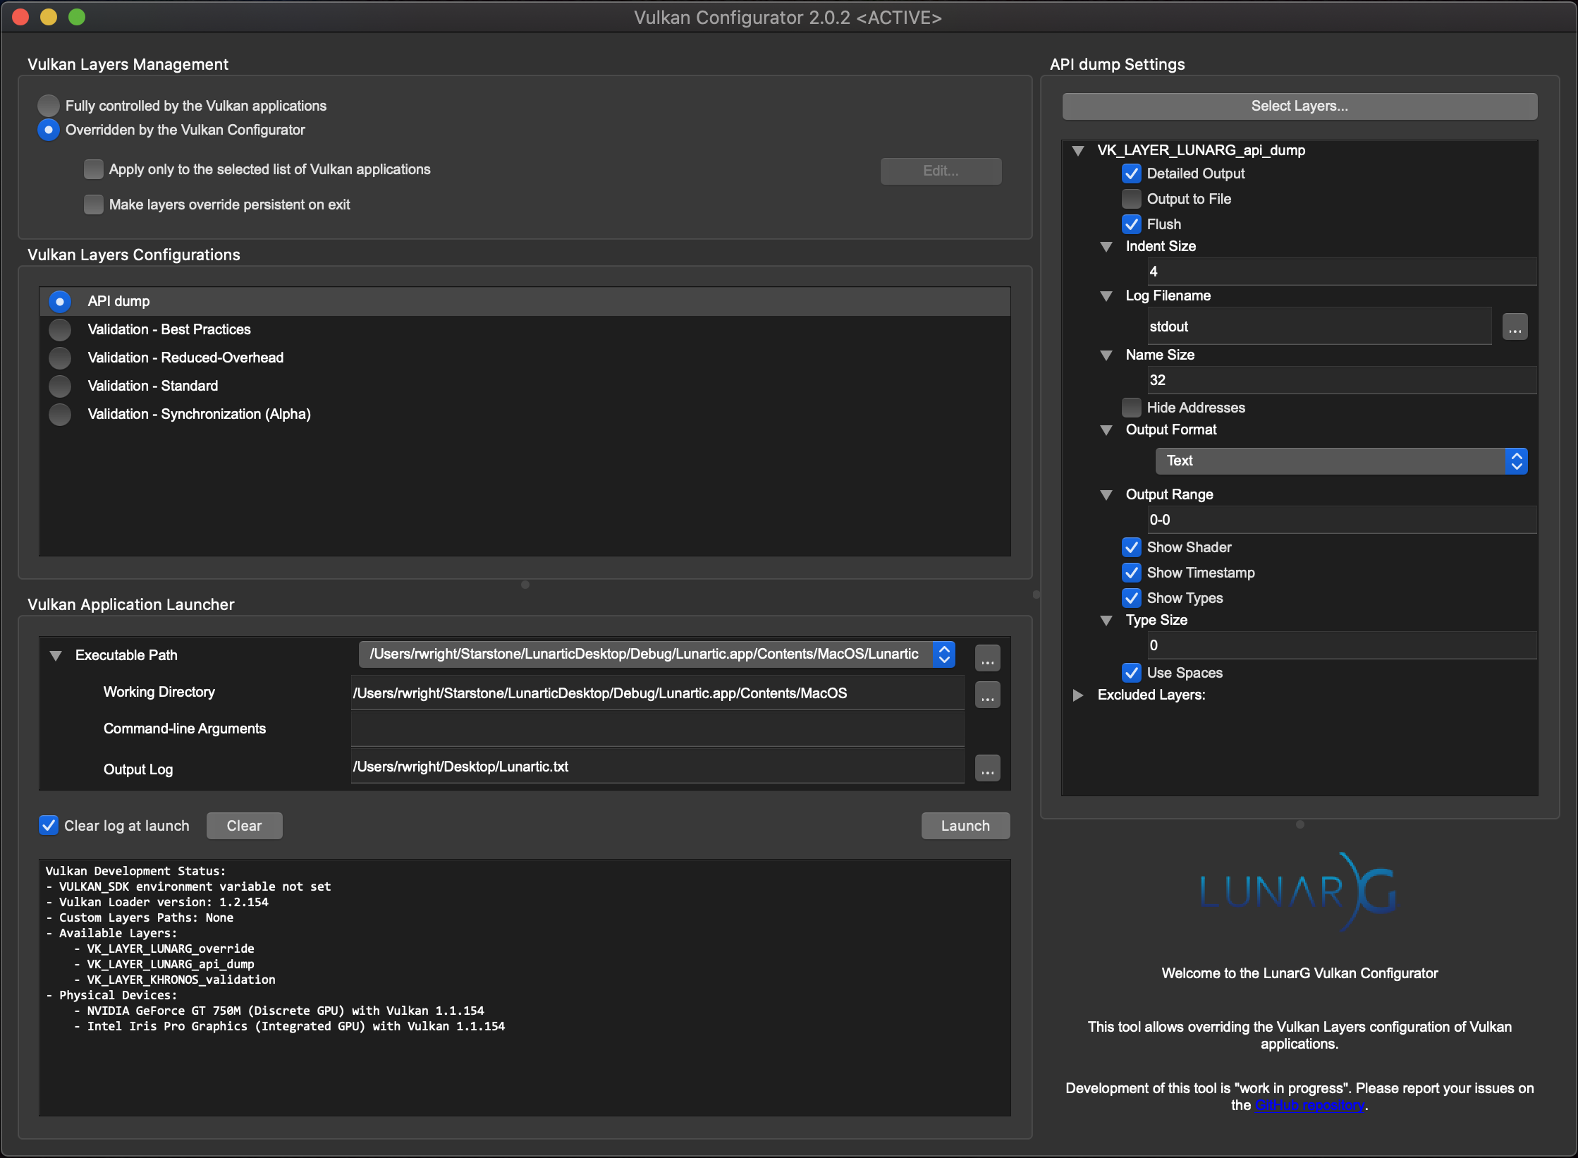
Task: Open the Output Format Text dropdown
Action: pos(1340,461)
